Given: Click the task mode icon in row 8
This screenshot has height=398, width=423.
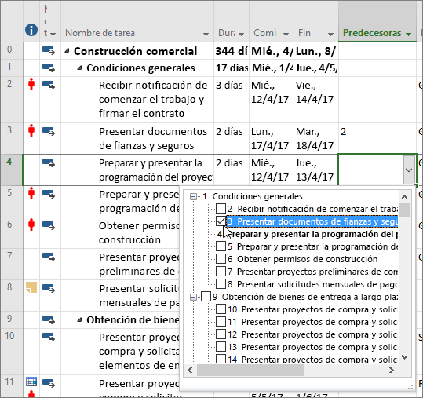Looking at the screenshot, I should click(49, 288).
